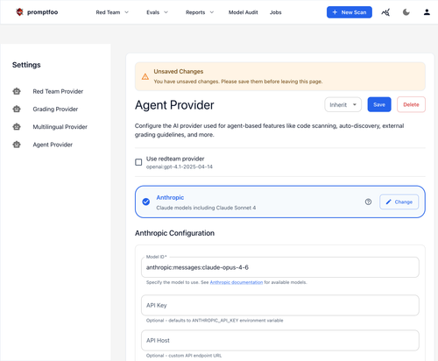The image size is (438, 361).
Task: Click the API Key input field
Action: pos(280,305)
